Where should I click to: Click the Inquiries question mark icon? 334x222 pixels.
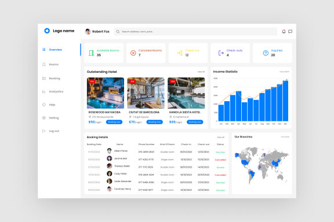[x=266, y=53]
